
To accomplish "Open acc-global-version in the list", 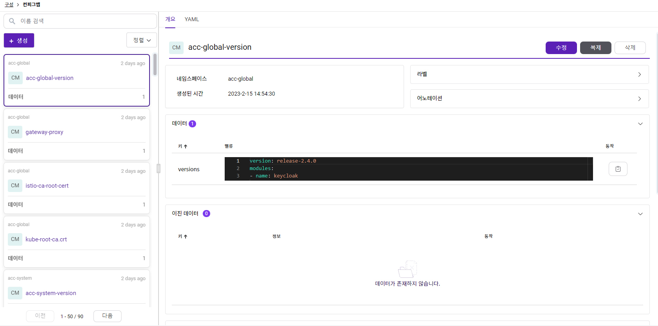I will tap(50, 78).
